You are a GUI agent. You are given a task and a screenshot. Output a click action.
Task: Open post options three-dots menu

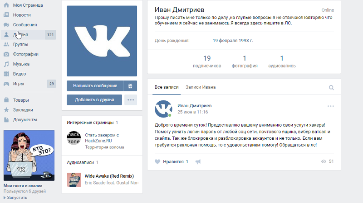click(x=331, y=106)
